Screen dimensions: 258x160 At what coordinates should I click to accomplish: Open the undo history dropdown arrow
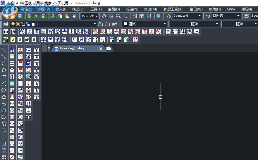[88, 16]
